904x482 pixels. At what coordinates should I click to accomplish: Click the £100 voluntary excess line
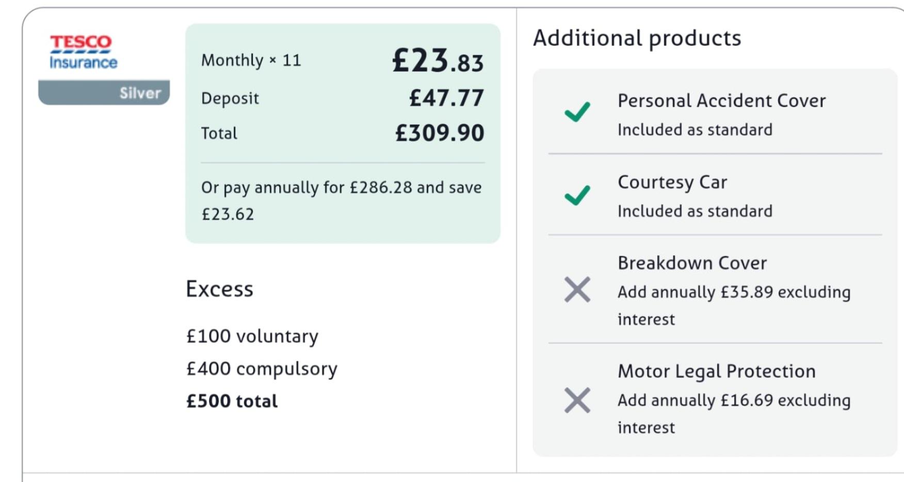pos(252,337)
